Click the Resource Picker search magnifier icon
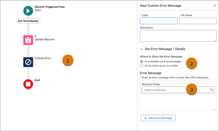This screenshot has height=131, width=219. pos(212,90)
